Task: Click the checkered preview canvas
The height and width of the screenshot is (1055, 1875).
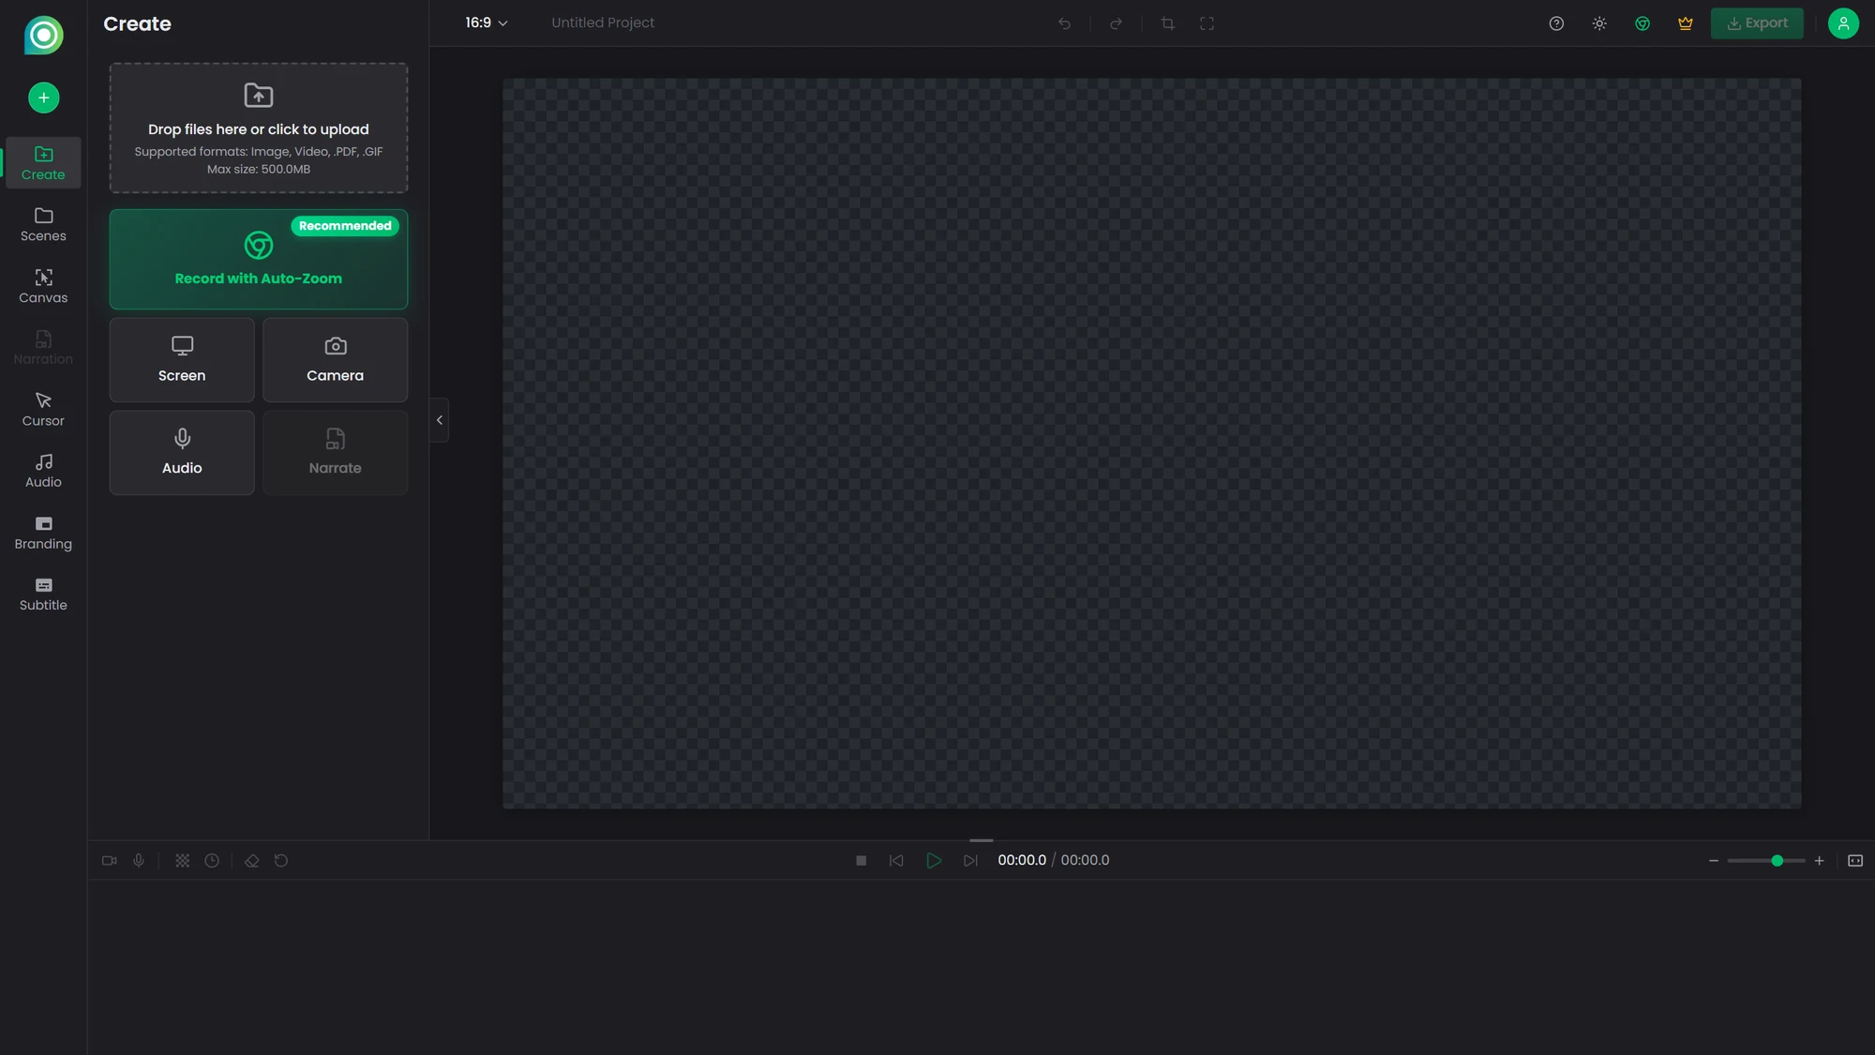Action: coord(1151,443)
